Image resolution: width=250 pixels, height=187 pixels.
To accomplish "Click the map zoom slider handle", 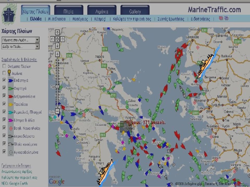I will pos(57,87).
